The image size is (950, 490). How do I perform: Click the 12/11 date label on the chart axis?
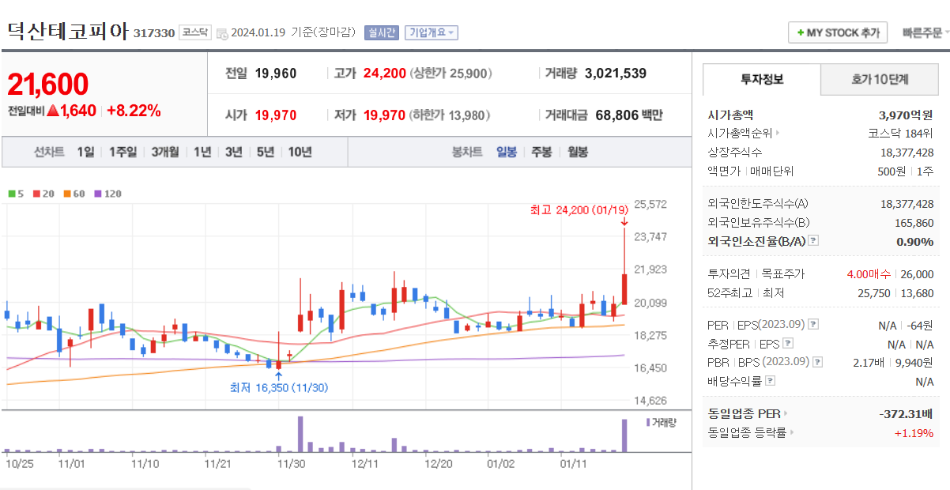coord(365,464)
